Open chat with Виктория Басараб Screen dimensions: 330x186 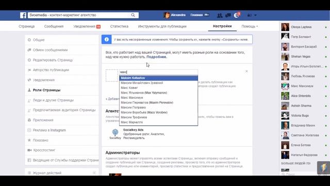click(304, 47)
